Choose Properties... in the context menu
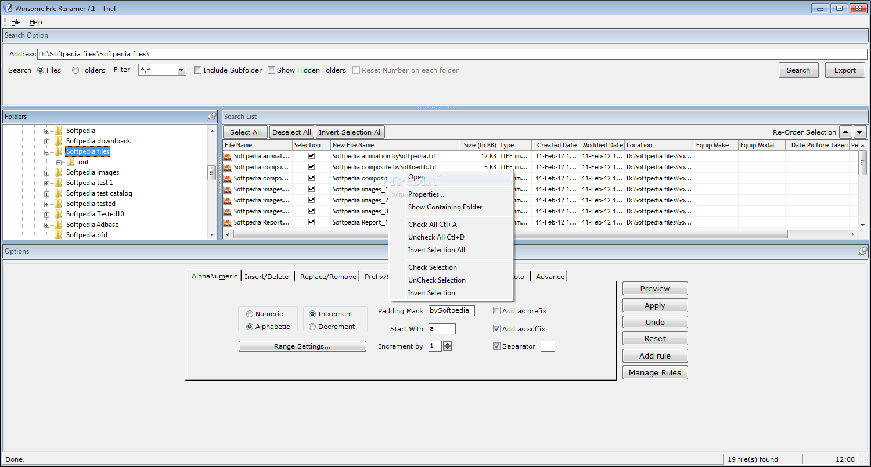Screen dimensions: 871x467 point(451,194)
